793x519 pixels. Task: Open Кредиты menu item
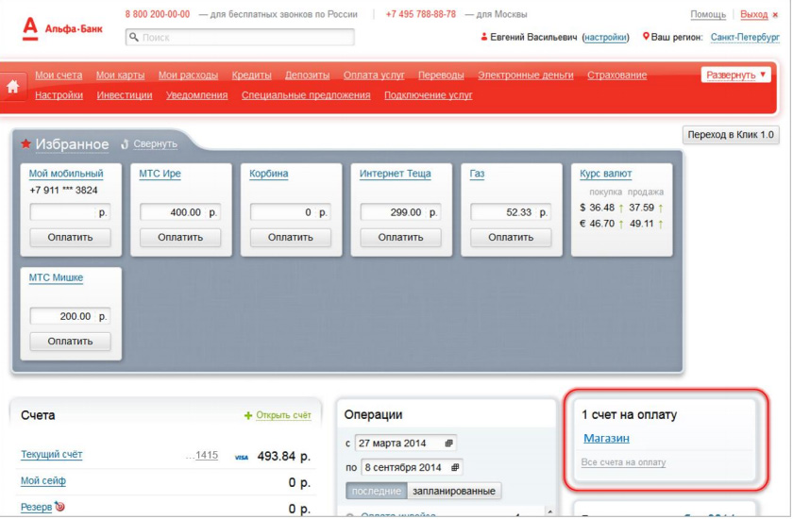[251, 75]
